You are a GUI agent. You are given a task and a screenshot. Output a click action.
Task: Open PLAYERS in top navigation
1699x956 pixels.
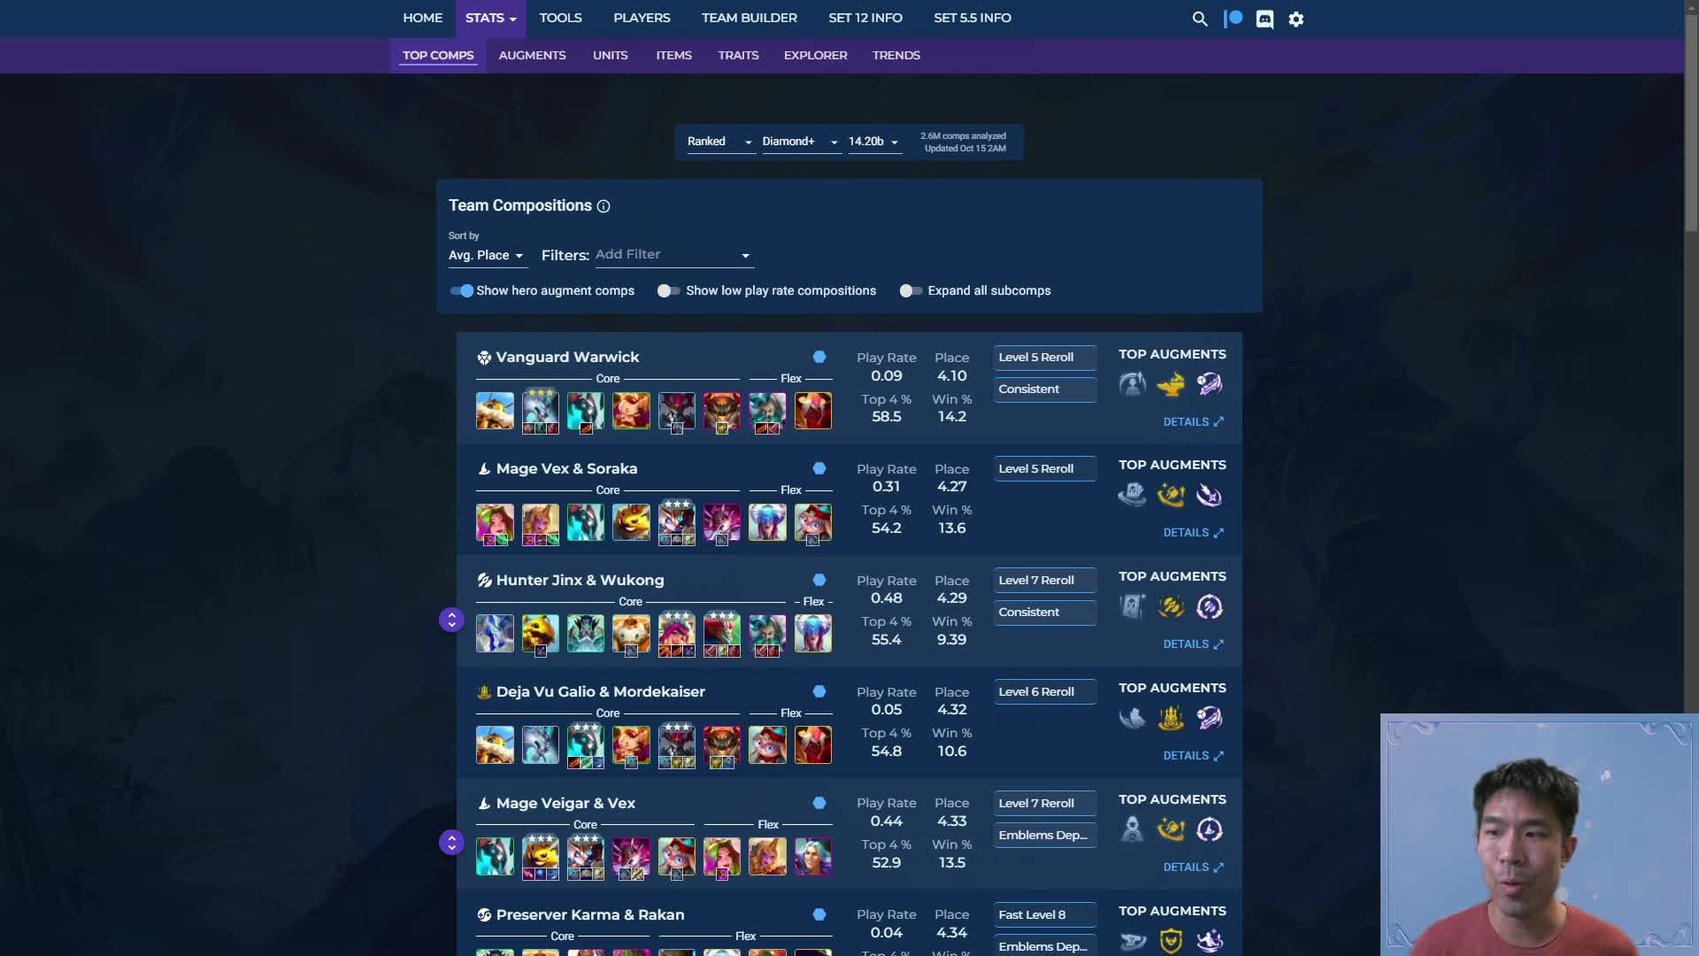(x=642, y=18)
